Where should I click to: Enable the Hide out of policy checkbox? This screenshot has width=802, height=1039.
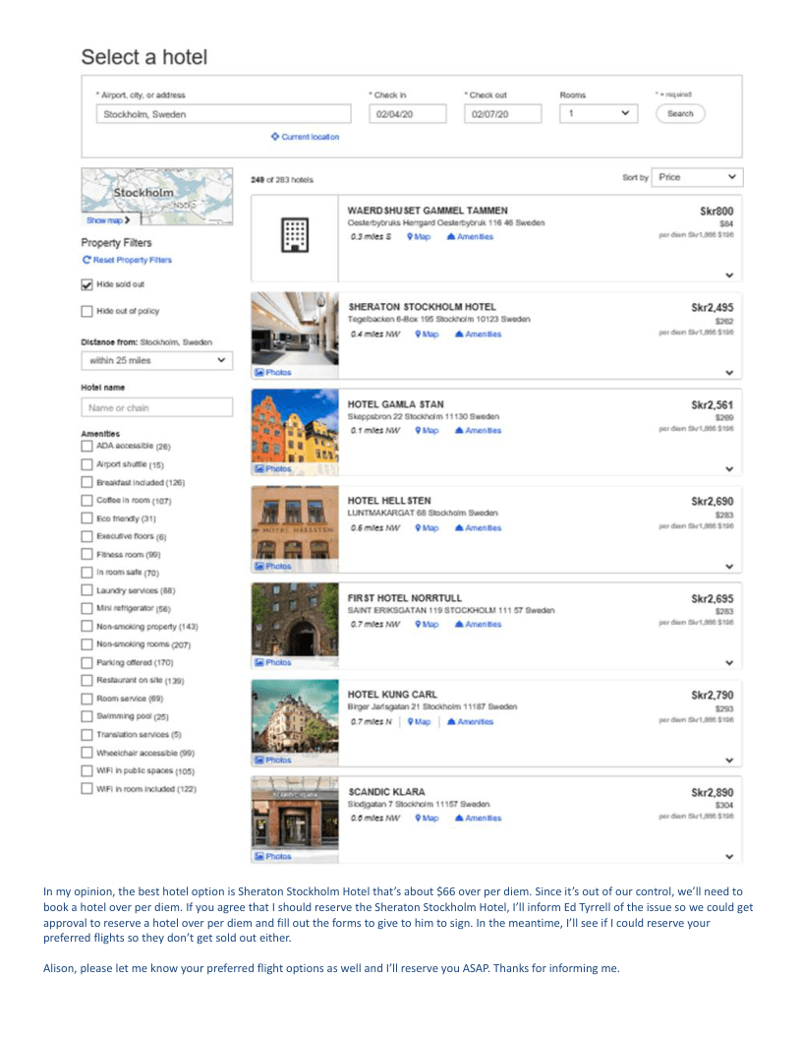tap(87, 312)
